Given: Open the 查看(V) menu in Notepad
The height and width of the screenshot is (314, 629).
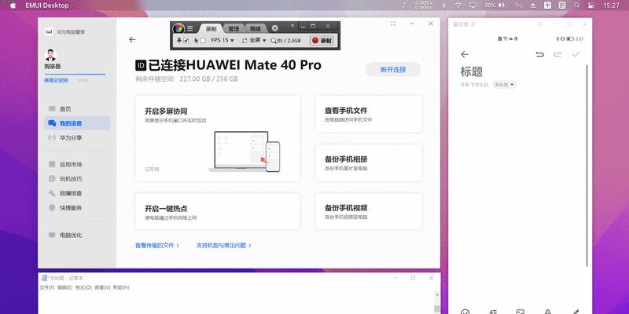Looking at the screenshot, I should 102,287.
